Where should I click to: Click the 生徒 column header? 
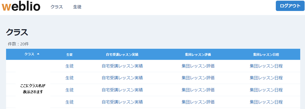point(70,55)
